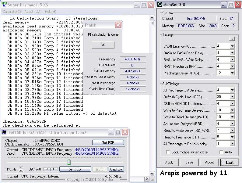Click the left arrow fine-tune button in SetFSB
The image size is (242, 183).
[47, 169]
